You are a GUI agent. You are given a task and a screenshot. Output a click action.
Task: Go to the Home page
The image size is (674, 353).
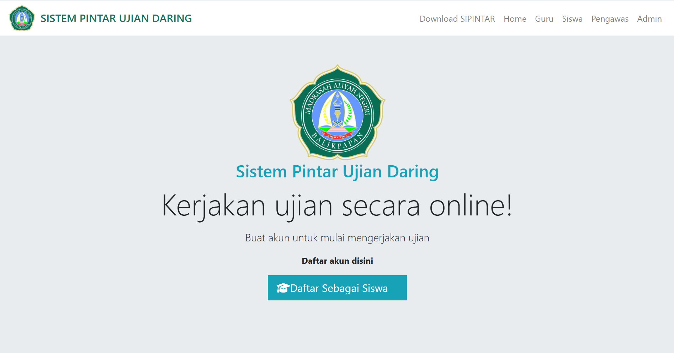[515, 19]
